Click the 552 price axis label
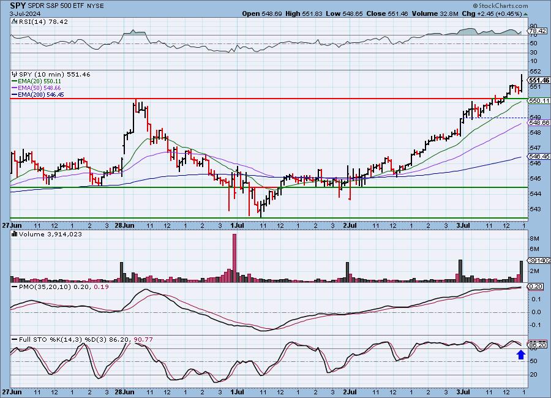The image size is (551, 398). pos(535,72)
